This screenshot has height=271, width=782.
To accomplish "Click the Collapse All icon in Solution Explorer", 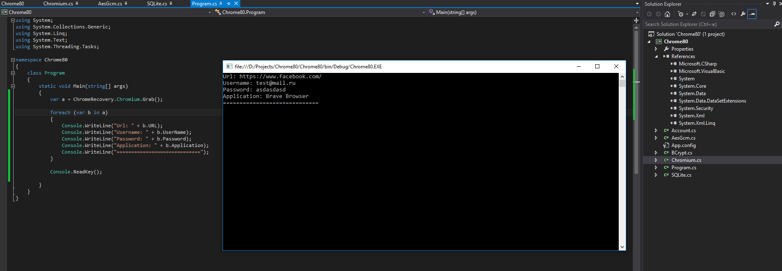I will click(712, 14).
